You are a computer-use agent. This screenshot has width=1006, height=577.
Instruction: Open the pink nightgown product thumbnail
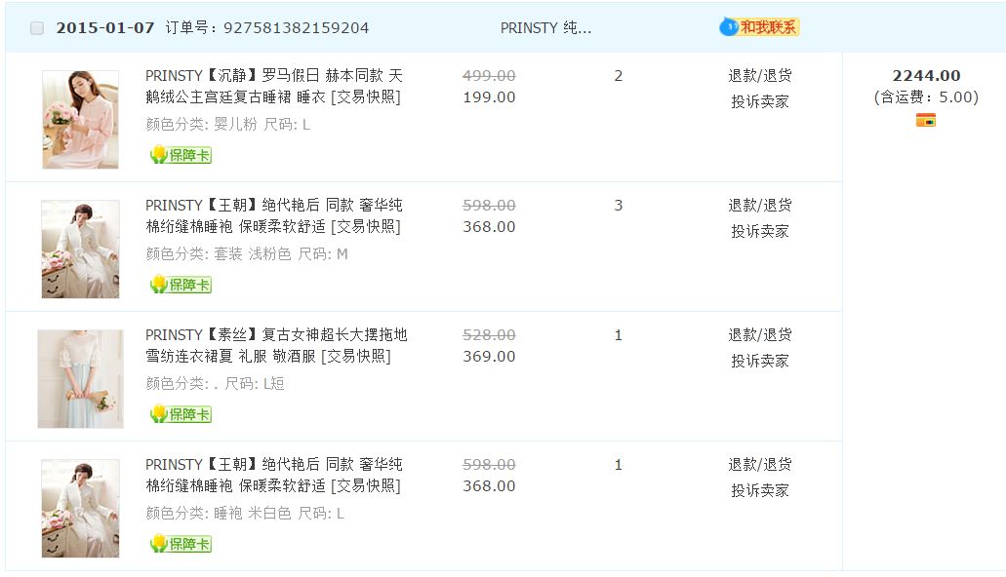(x=80, y=119)
